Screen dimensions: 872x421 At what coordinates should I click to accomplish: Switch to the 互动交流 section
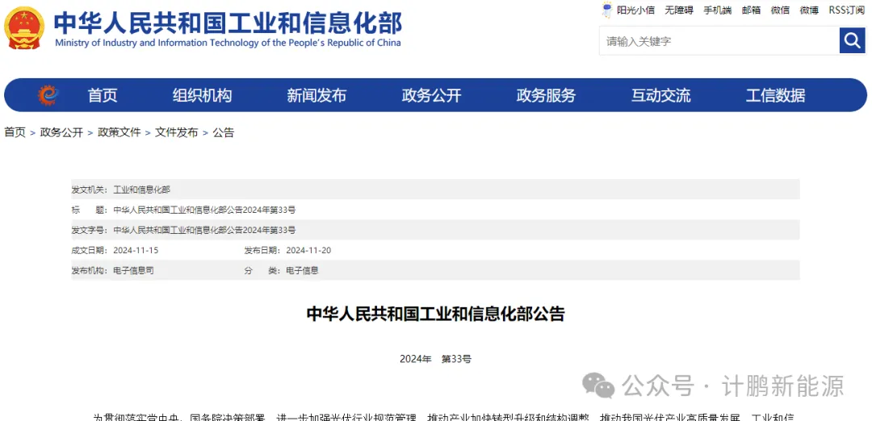tap(660, 95)
